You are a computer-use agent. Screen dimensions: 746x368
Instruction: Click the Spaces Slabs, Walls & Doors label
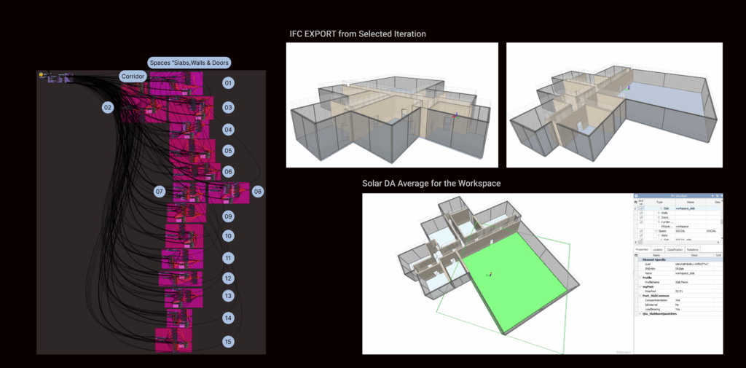pos(189,63)
